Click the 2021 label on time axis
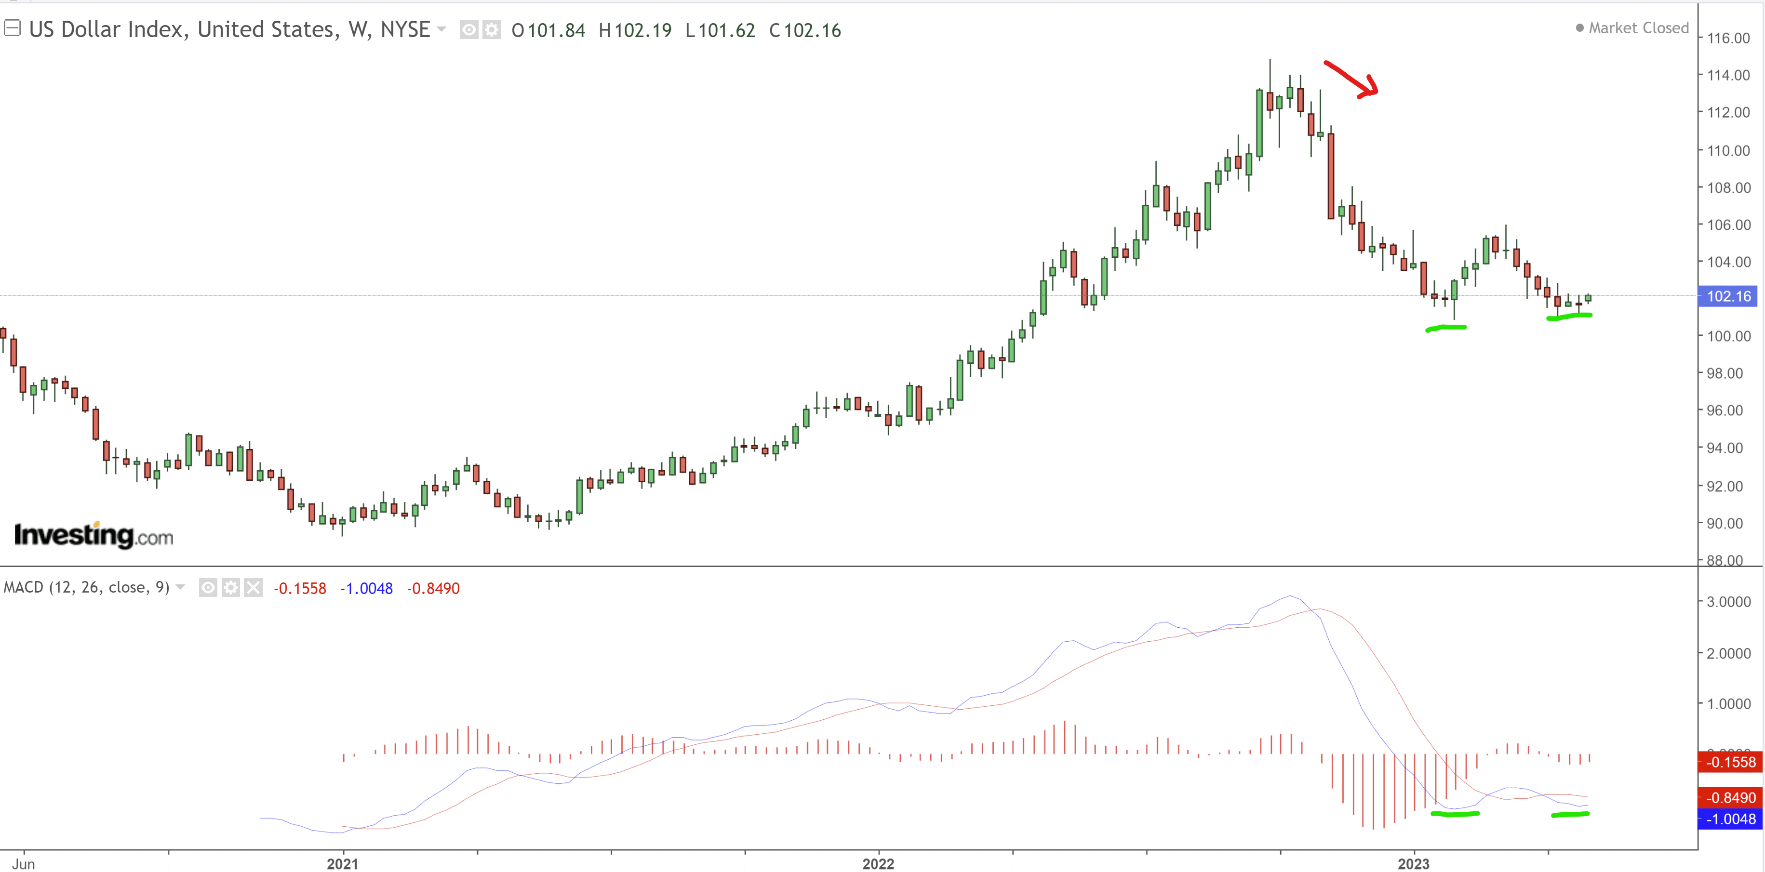Viewport: 1765px width, 872px height. [343, 863]
